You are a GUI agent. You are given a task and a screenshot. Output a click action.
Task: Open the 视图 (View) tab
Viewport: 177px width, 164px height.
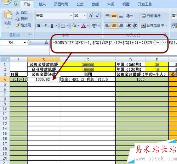[x=126, y=4]
